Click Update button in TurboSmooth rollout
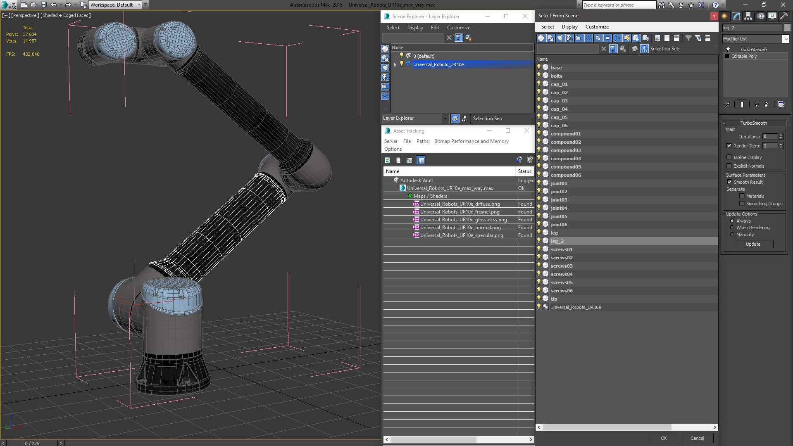 pyautogui.click(x=753, y=244)
